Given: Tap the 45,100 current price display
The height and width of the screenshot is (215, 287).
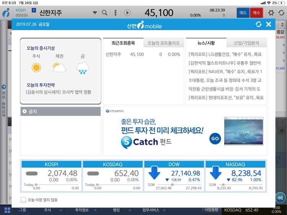Looking at the screenshot, I should pyautogui.click(x=159, y=13).
